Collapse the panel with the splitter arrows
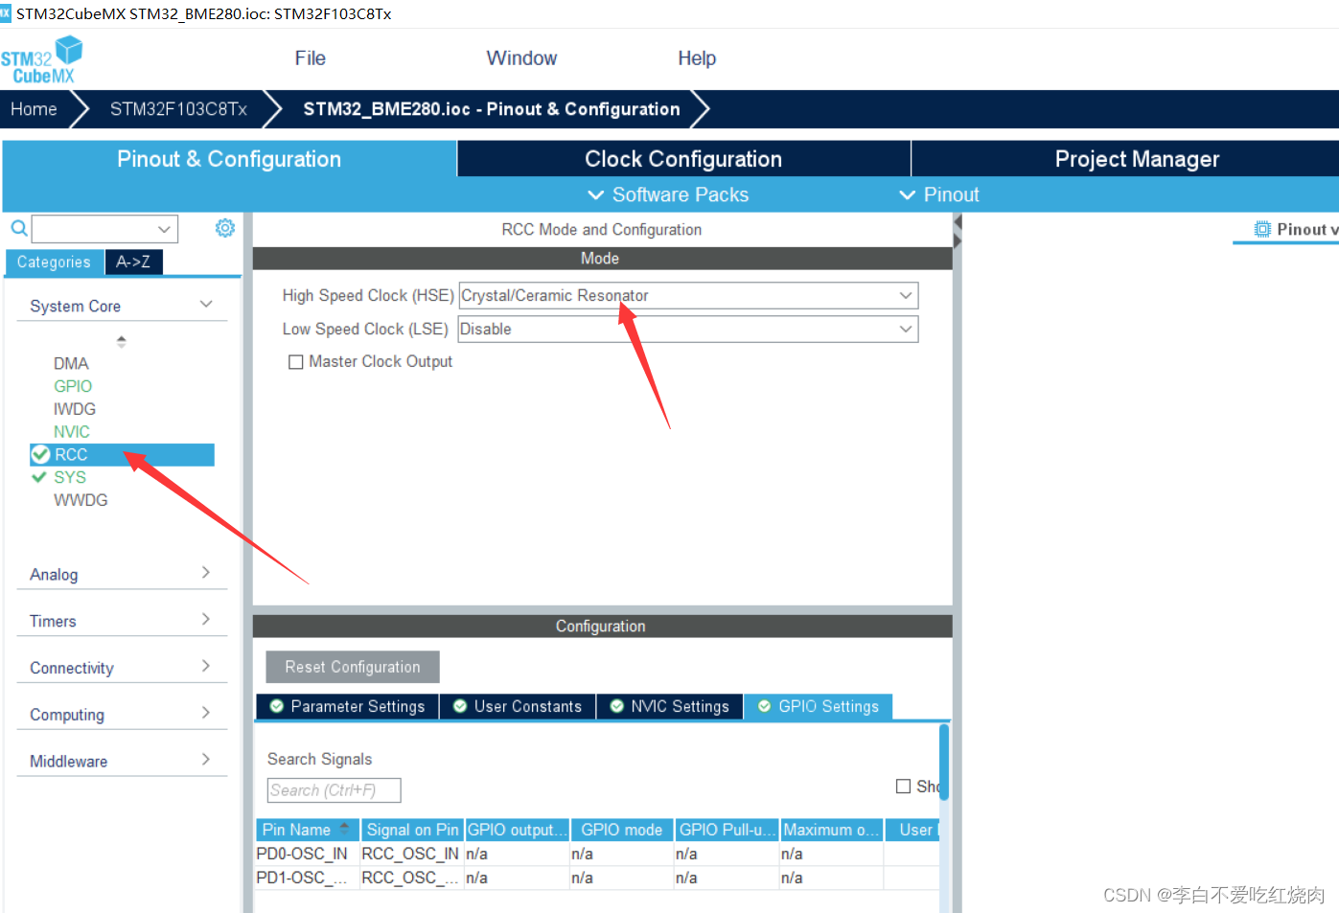The width and height of the screenshot is (1339, 913). [957, 231]
